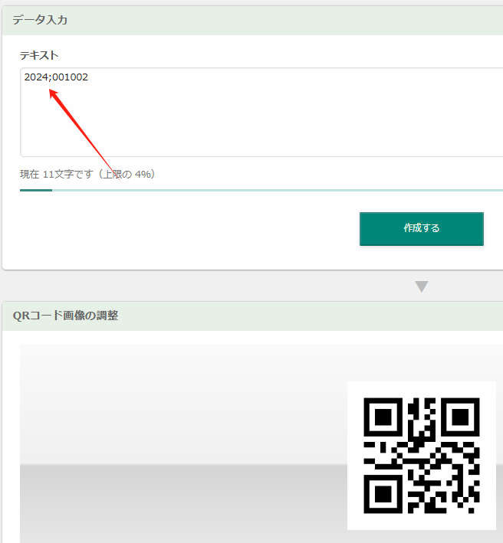This screenshot has height=543, width=503.
Task: Click the QR code's top-left finder square
Action: point(383,417)
